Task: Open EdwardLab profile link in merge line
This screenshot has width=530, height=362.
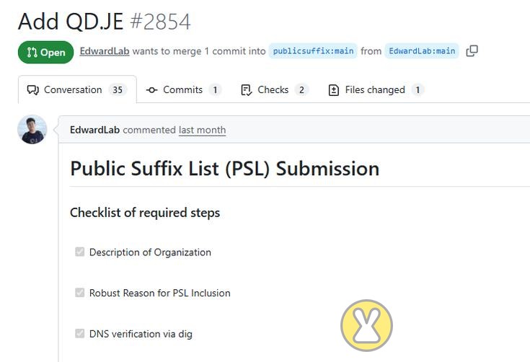Action: coord(105,51)
